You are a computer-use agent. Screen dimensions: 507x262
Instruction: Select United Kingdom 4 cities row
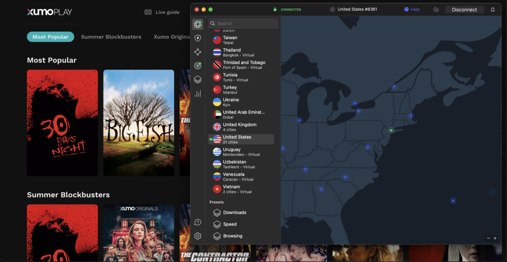241,127
